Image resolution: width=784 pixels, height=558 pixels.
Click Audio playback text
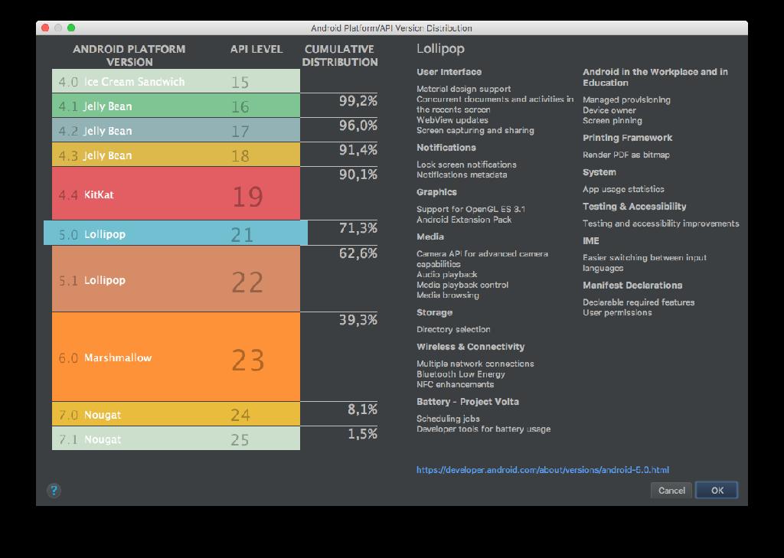pyautogui.click(x=446, y=275)
